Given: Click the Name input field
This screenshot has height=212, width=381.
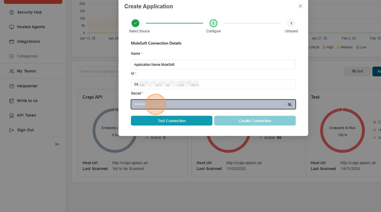Looking at the screenshot, I should [213, 65].
